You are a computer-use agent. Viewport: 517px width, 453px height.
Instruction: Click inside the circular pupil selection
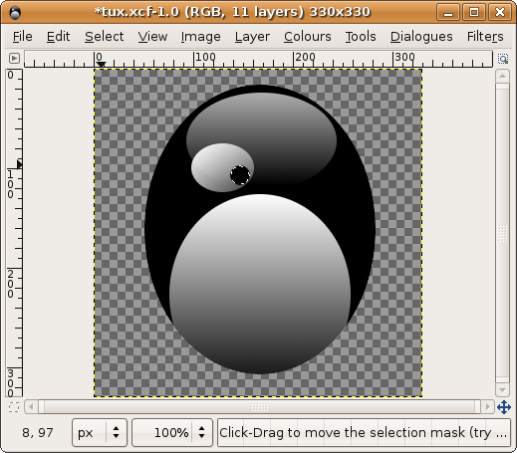[240, 174]
